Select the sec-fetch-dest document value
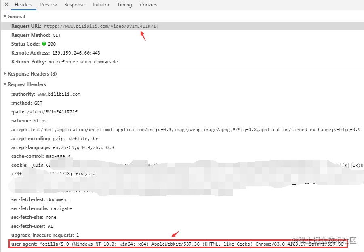The height and width of the screenshot is (252, 364). click(x=58, y=199)
